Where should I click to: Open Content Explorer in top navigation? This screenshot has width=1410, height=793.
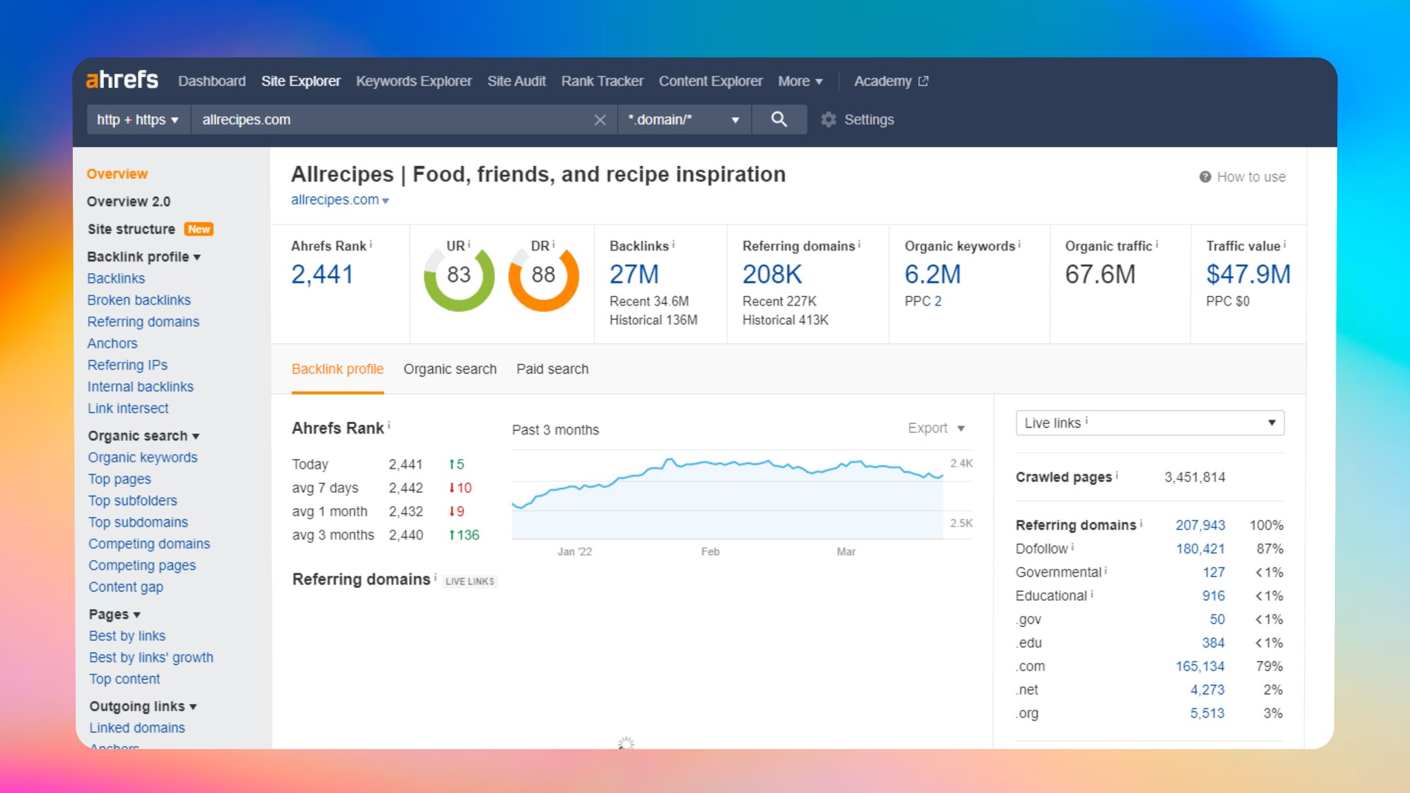pyautogui.click(x=711, y=81)
